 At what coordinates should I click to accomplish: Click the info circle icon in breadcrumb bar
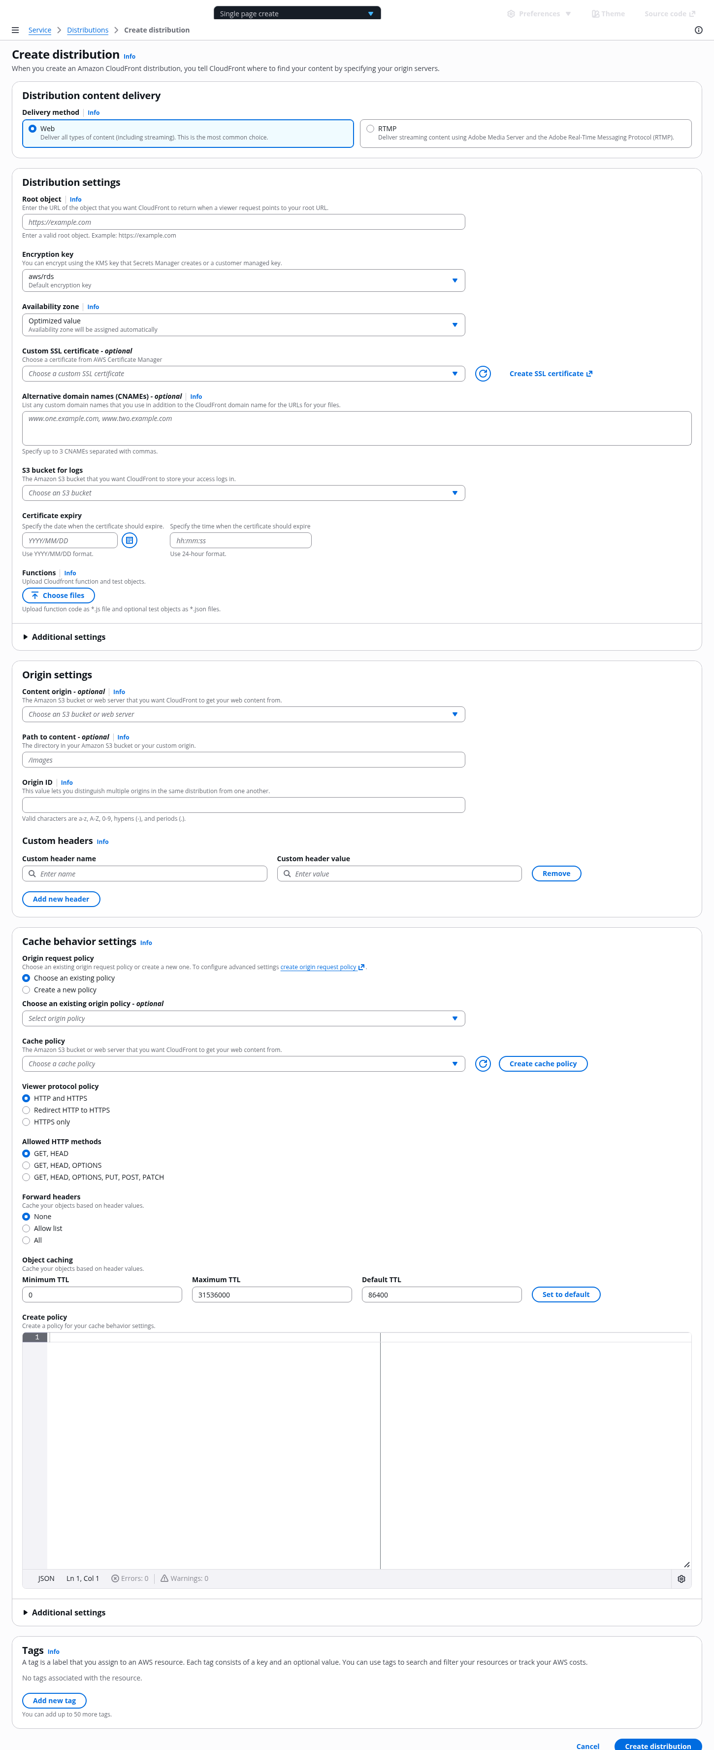[698, 30]
